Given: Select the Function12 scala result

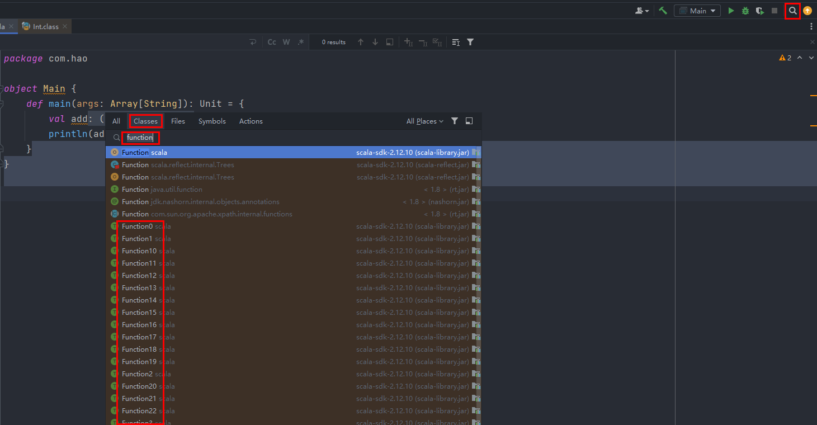Looking at the screenshot, I should pos(294,275).
